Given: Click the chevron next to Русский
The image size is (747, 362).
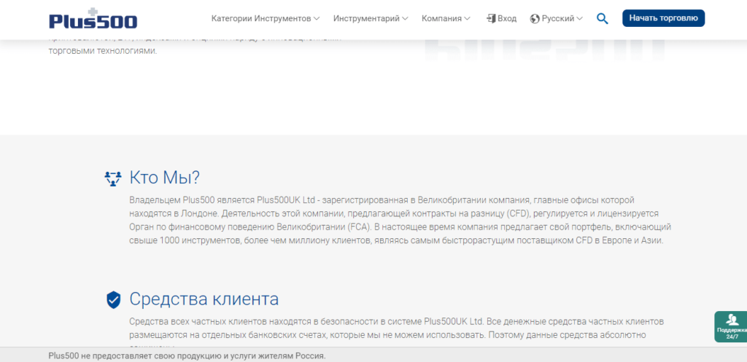Looking at the screenshot, I should pos(579,18).
